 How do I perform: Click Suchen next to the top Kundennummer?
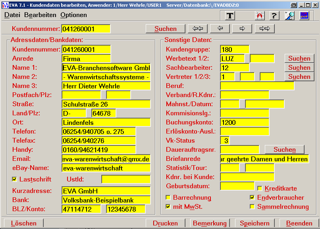tap(166, 29)
